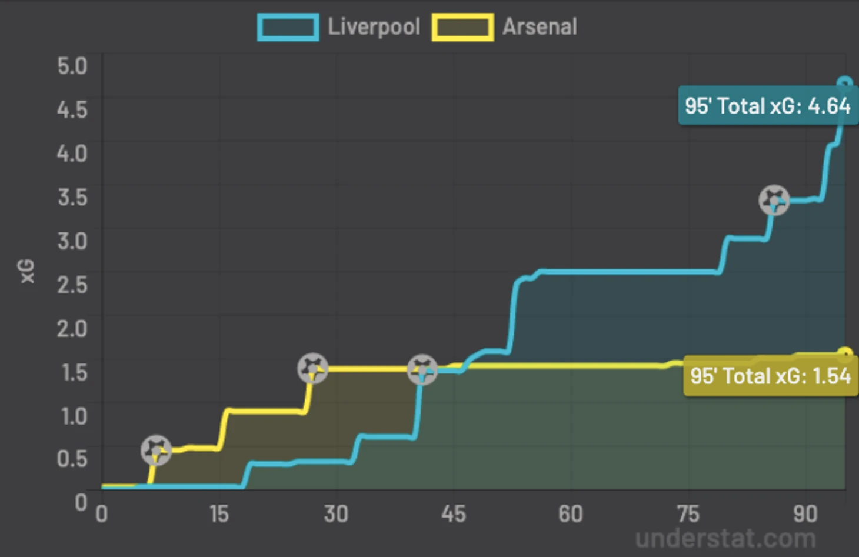The image size is (859, 557).
Task: Click the Arsenal legend label text
Action: pyautogui.click(x=540, y=27)
